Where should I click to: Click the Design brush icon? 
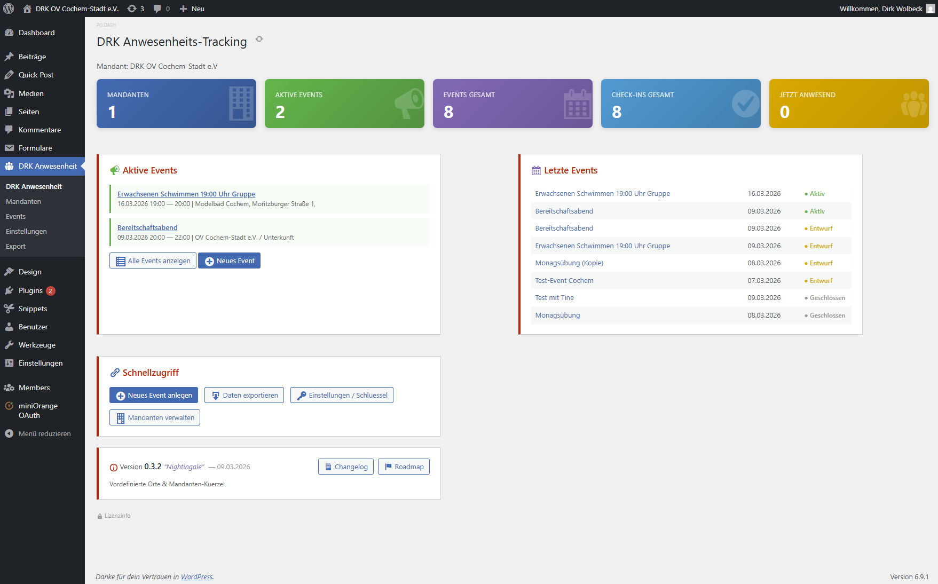pyautogui.click(x=9, y=272)
